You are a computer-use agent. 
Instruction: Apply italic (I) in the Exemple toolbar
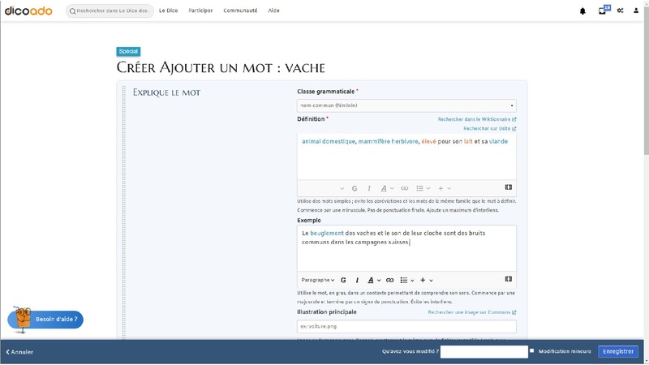click(357, 280)
